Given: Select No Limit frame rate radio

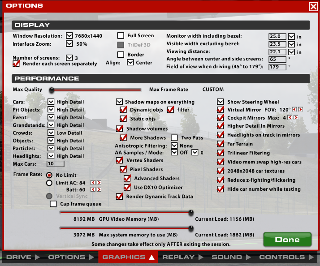Looking at the screenshot, I should 49,175.
